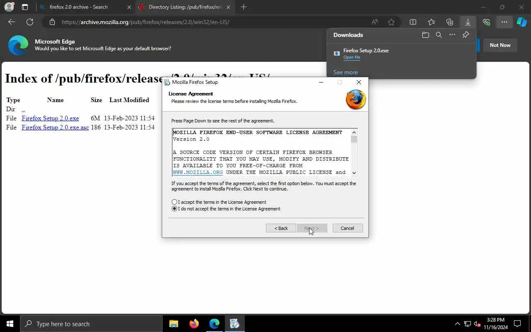Click the muted volume tray icon
Screen dimensions: 531x332
point(477,324)
